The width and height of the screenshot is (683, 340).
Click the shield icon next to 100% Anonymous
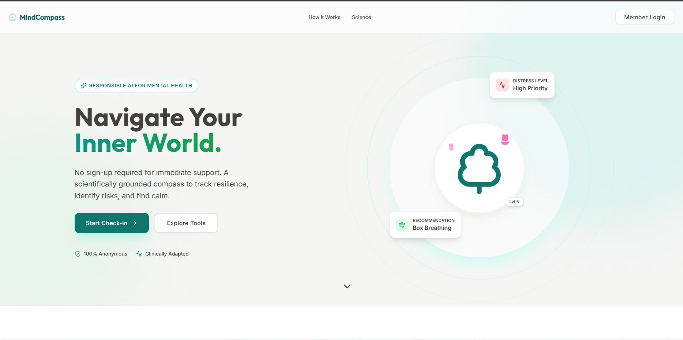coord(78,254)
